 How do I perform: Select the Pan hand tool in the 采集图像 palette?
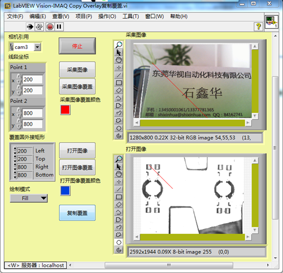119,60
